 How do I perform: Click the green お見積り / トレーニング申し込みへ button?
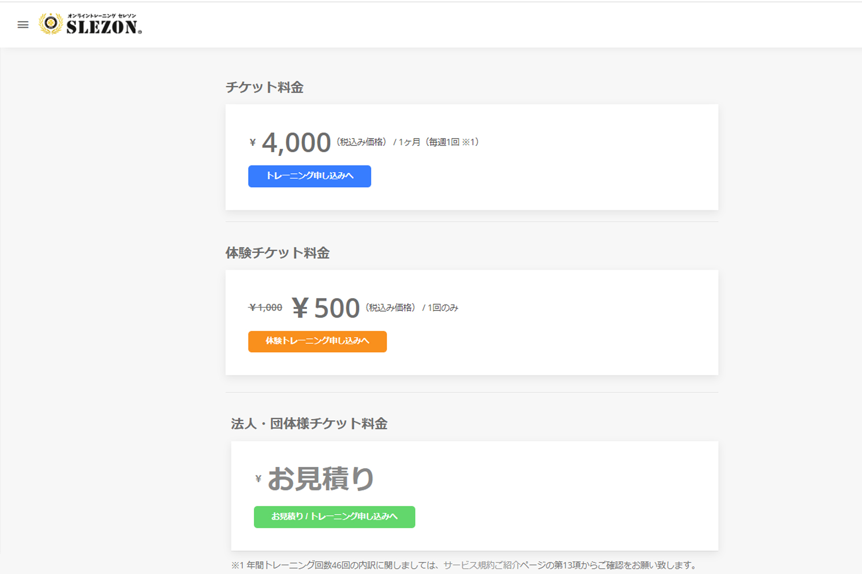click(334, 517)
